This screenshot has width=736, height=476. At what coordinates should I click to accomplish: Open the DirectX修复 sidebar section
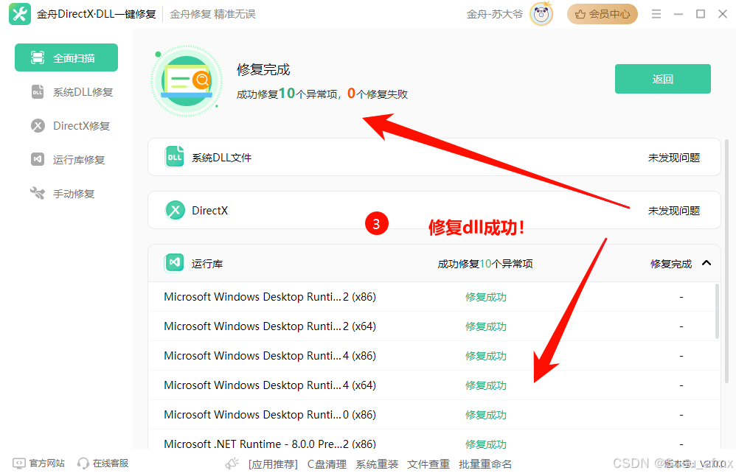pyautogui.click(x=70, y=126)
